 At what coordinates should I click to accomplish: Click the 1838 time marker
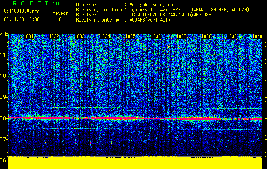(207, 36)
